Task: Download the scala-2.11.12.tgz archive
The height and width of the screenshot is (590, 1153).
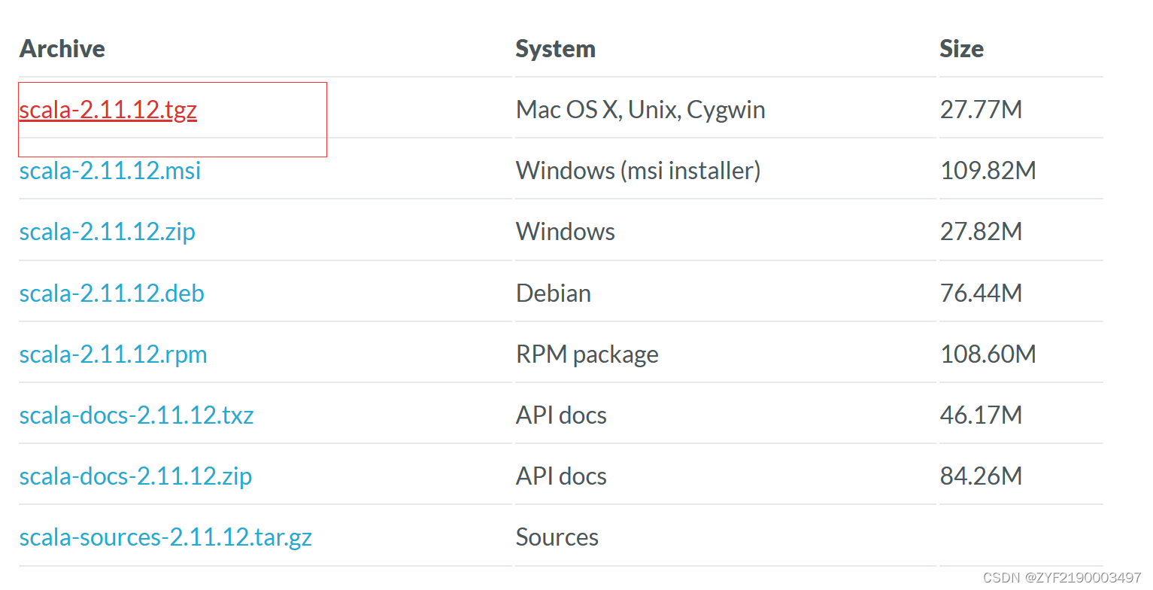Action: point(108,111)
